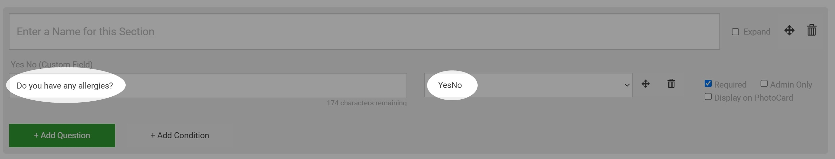
Task: Click the 'Admin Only' label text
Action: pyautogui.click(x=791, y=85)
